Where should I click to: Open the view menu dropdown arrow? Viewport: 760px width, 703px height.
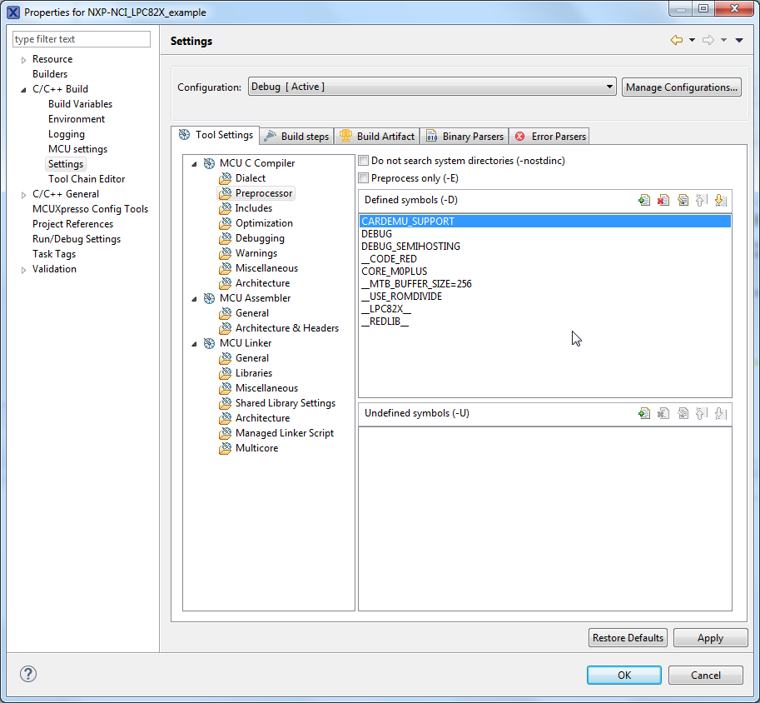(x=739, y=40)
